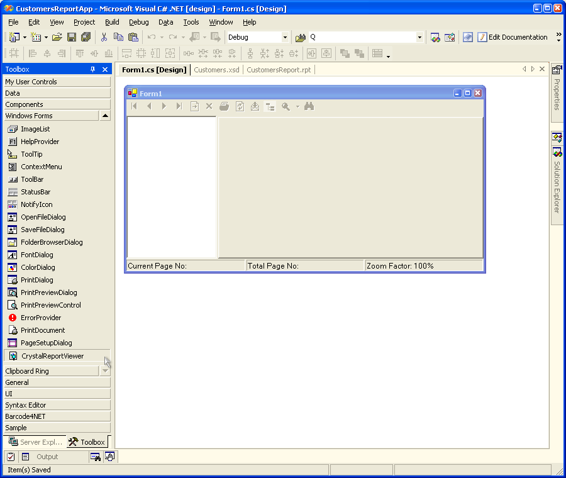
Task: Click the Export Report icon in viewer toolbar
Action: pyautogui.click(x=255, y=106)
